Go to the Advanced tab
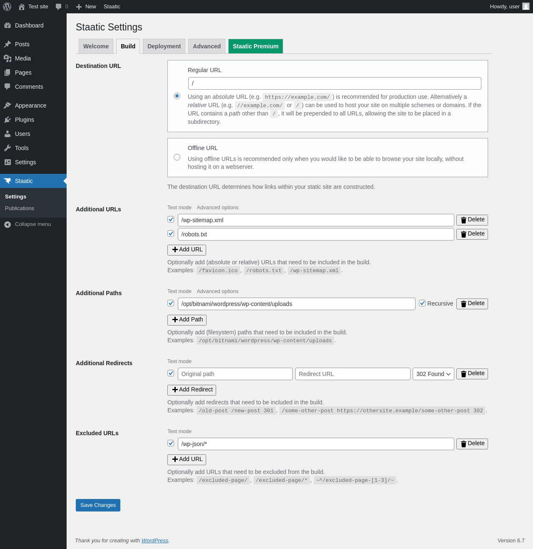The height and width of the screenshot is (549, 533). tap(207, 46)
